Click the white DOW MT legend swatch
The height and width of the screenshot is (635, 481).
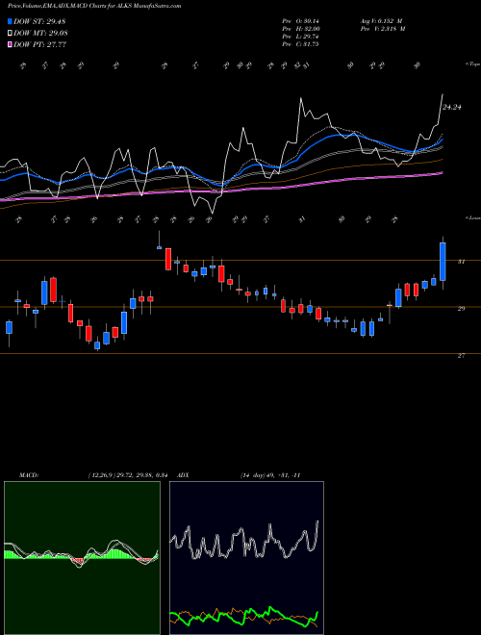click(x=10, y=34)
